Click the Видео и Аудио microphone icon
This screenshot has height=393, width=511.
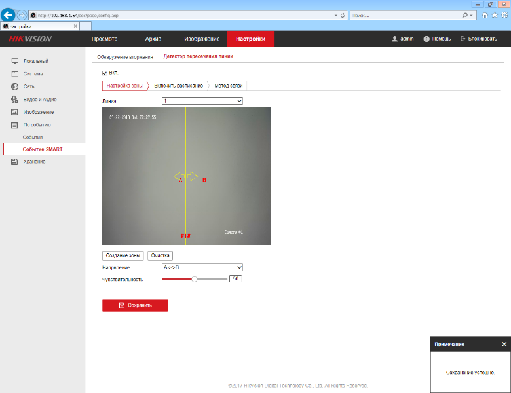pos(14,99)
